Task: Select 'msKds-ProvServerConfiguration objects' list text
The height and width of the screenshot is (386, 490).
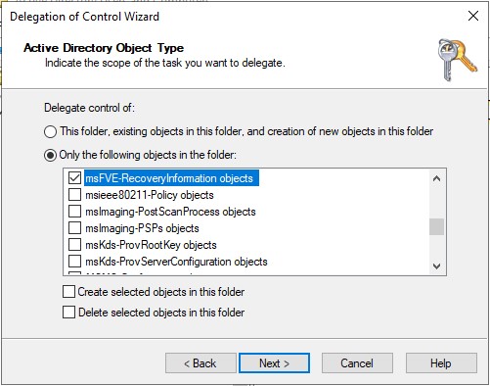Action: click(x=176, y=262)
